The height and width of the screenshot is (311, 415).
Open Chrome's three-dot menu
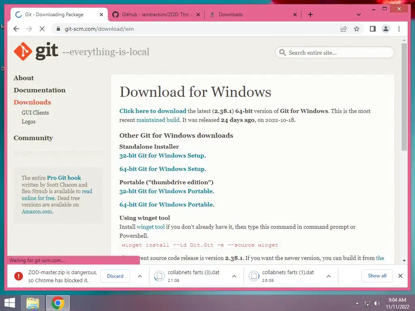point(399,29)
